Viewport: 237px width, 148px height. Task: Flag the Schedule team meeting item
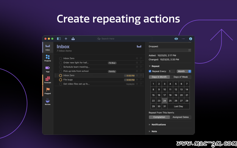pos(141,67)
